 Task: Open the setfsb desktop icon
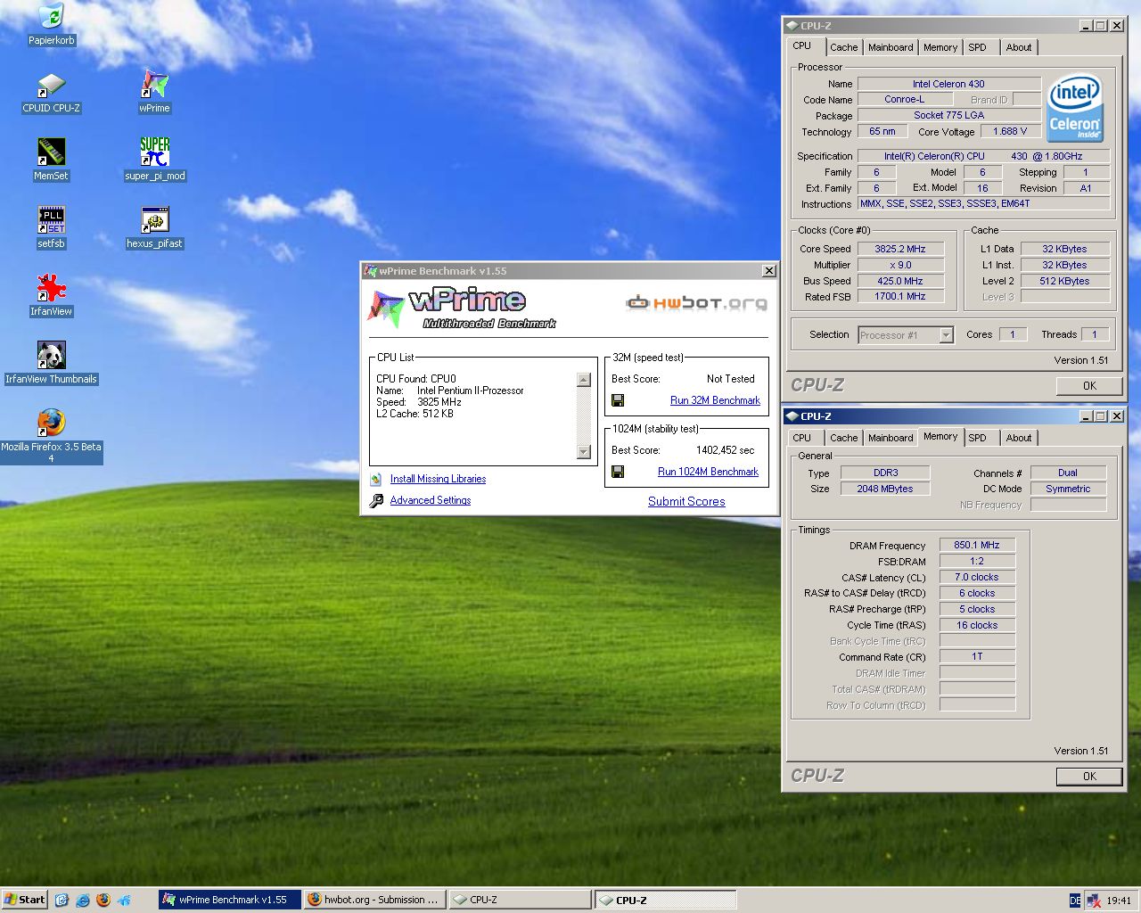[52, 227]
